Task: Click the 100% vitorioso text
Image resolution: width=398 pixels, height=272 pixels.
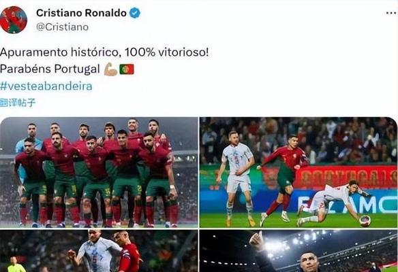Action: pyautogui.click(x=166, y=52)
